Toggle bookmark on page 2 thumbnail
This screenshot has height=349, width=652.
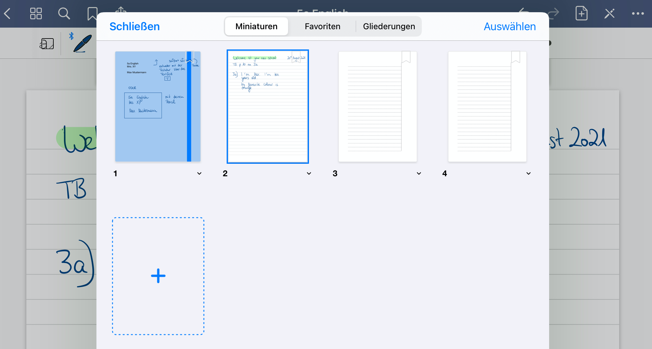[x=296, y=57]
